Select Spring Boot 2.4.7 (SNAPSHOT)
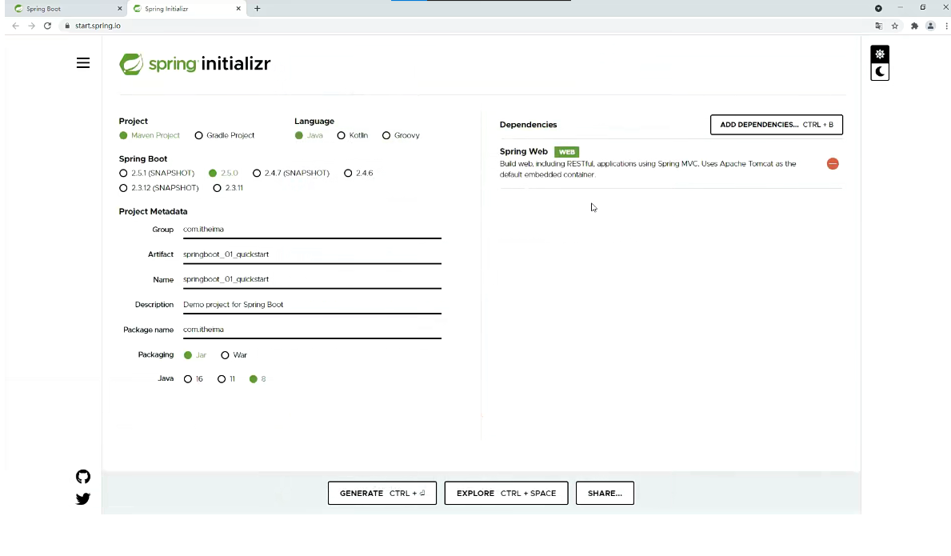The height and width of the screenshot is (556, 951). pyautogui.click(x=257, y=173)
